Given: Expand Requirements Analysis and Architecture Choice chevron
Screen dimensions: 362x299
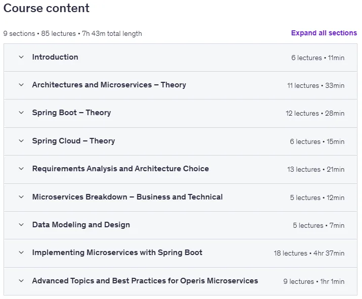Looking at the screenshot, I should [21, 169].
